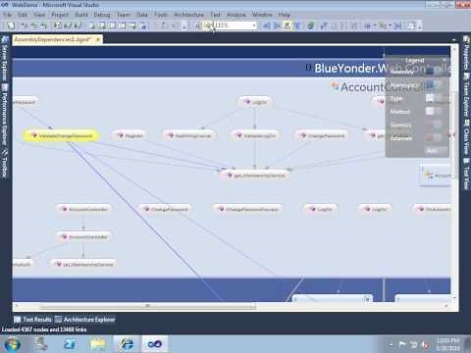The height and width of the screenshot is (353, 471).
Task: Click the horizontal scrollbar right arrow
Action: (446, 306)
